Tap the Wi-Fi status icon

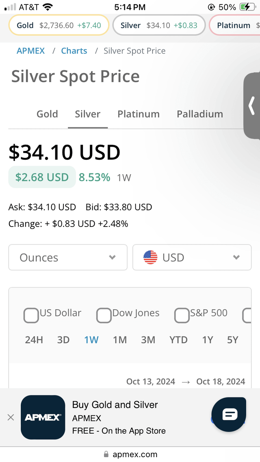[48, 7]
